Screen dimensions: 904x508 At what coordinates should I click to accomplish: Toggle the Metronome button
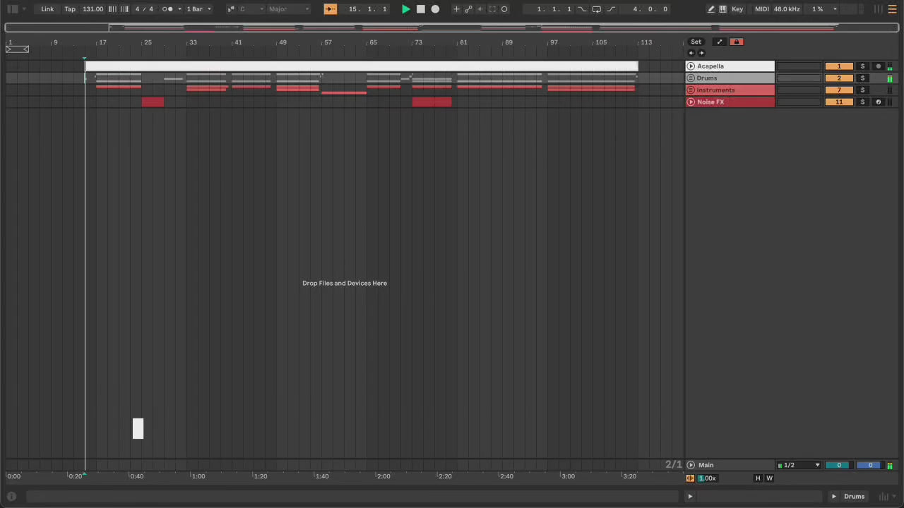(167, 9)
